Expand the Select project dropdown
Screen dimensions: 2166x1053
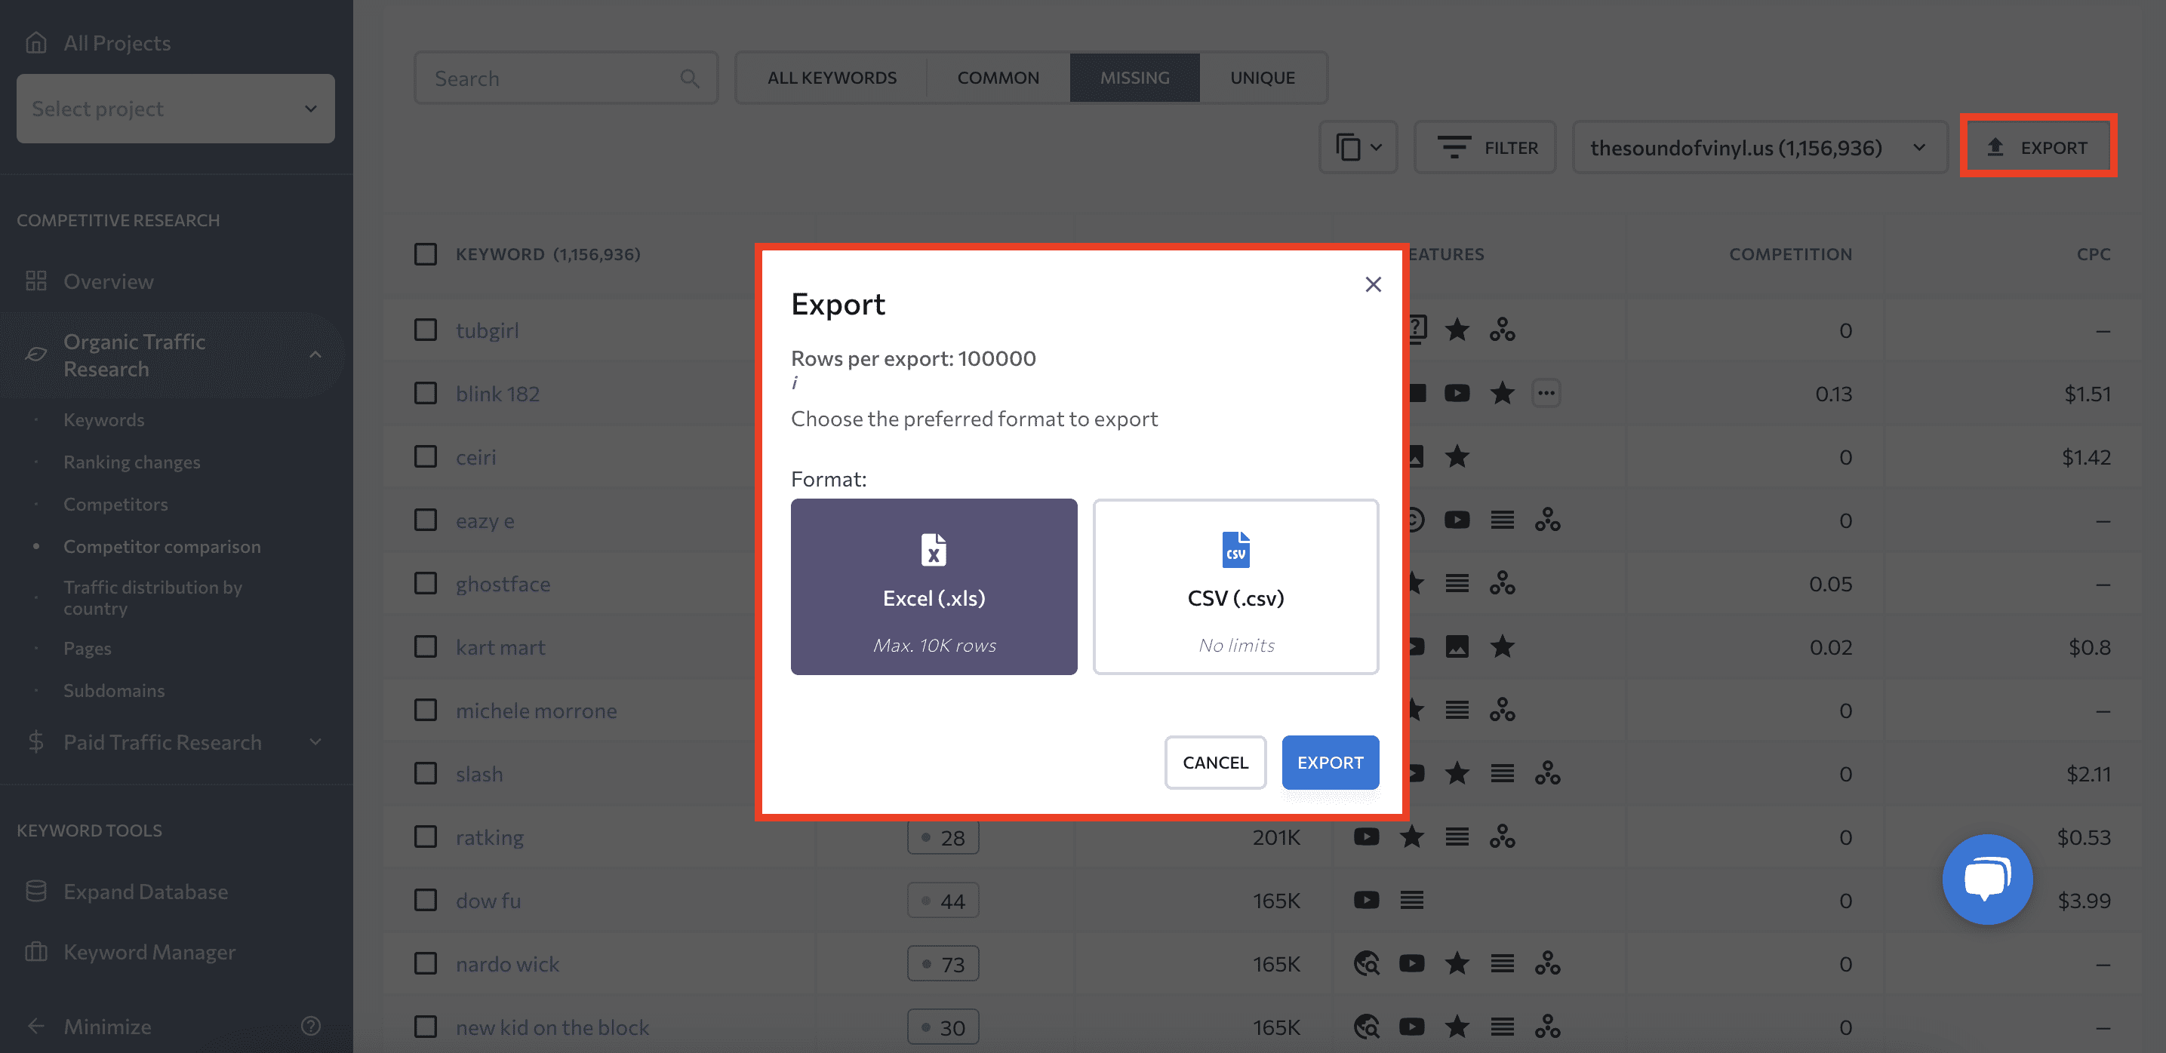(x=175, y=108)
